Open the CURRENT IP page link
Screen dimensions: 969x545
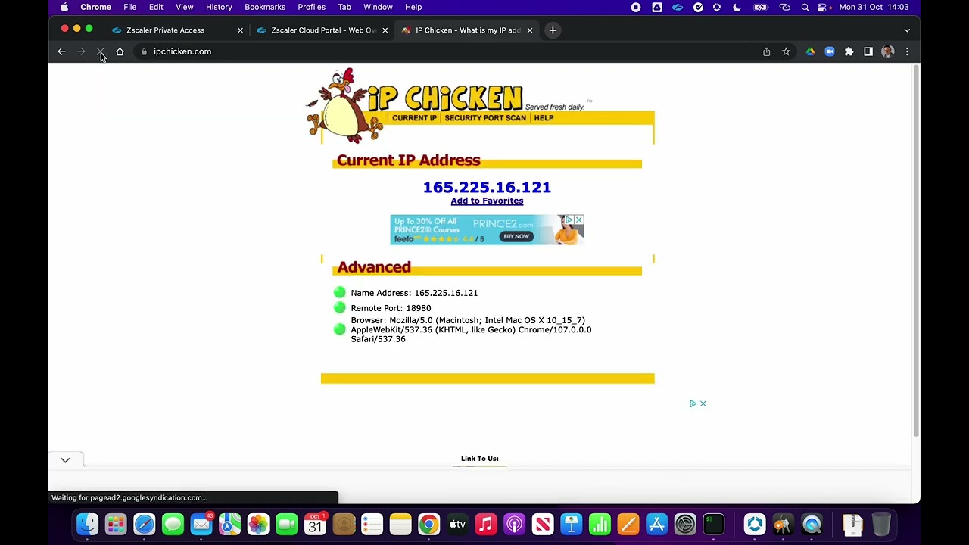[x=414, y=118]
